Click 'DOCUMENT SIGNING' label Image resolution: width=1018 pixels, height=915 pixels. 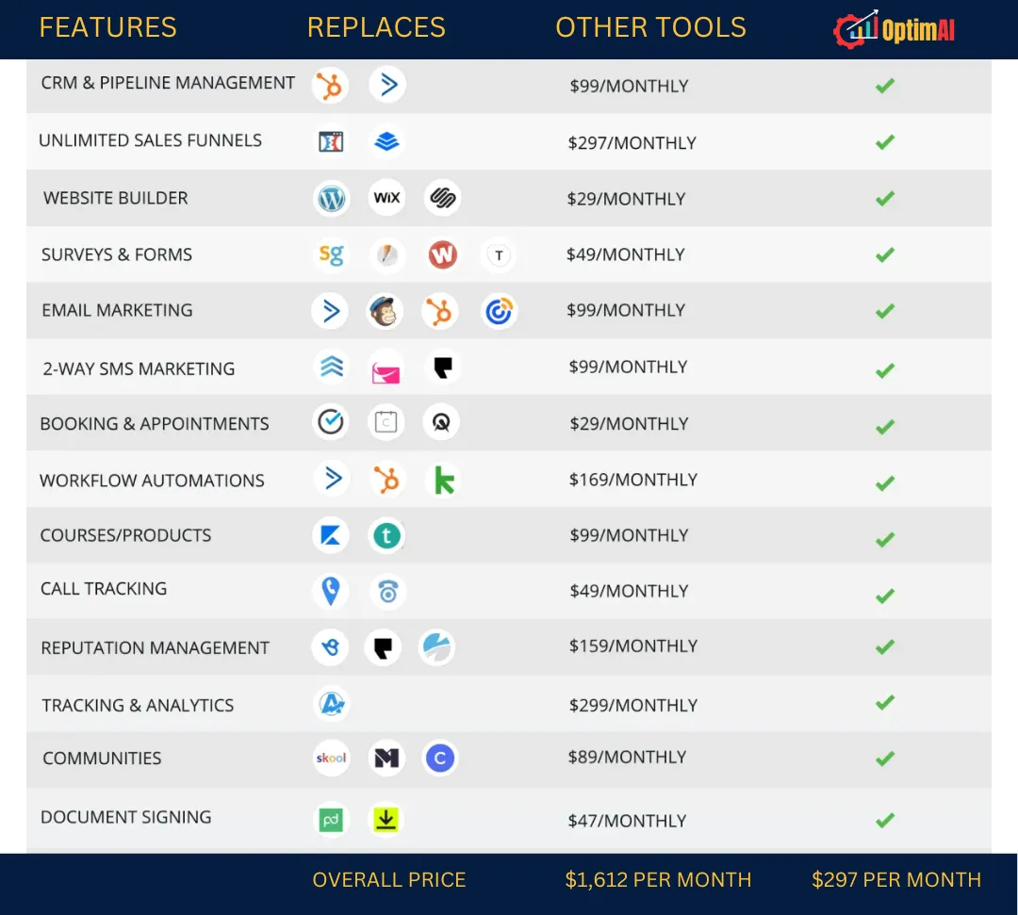pos(126,817)
